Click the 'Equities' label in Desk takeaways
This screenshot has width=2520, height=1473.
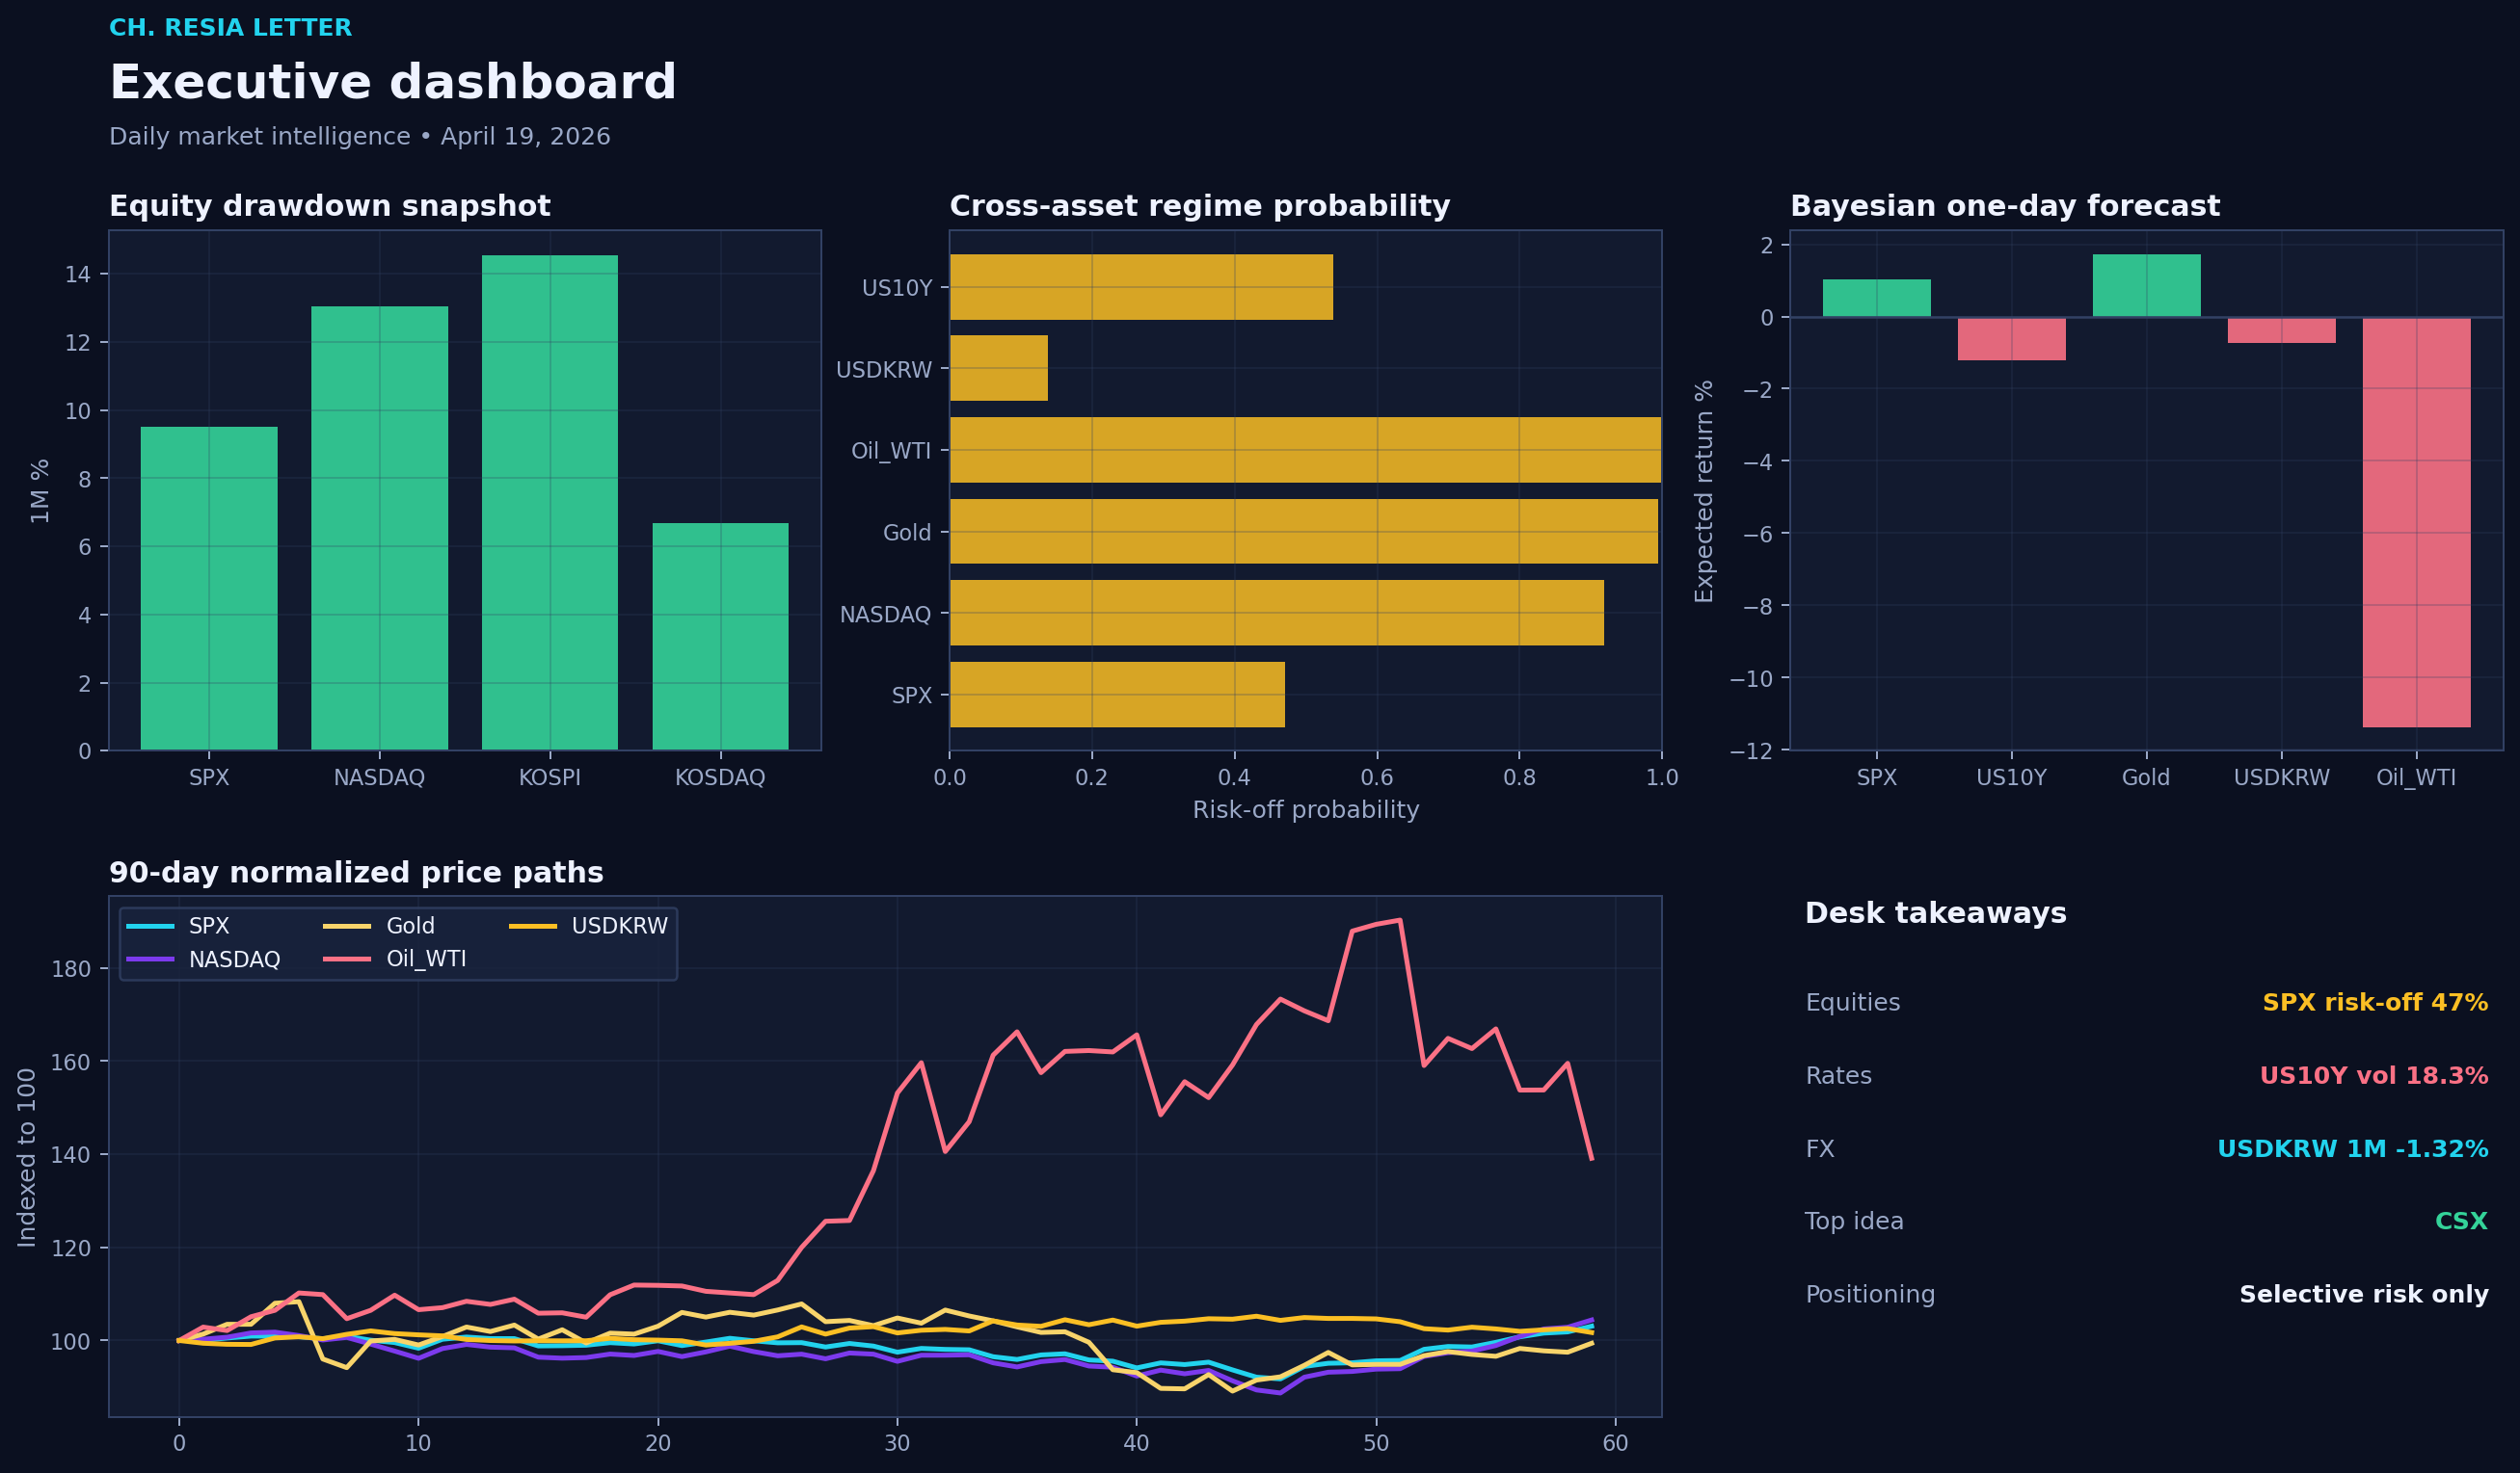(1852, 1002)
